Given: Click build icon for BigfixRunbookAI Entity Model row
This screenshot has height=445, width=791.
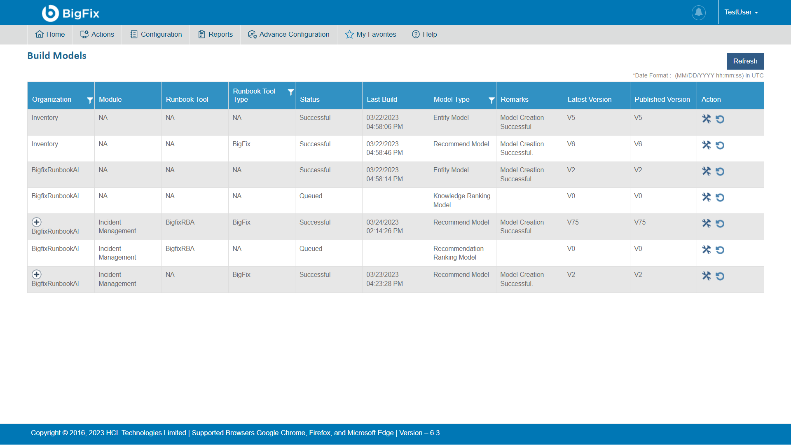Looking at the screenshot, I should [706, 171].
